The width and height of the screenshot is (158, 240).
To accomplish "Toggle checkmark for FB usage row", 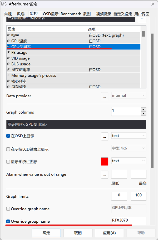I will click(8, 53).
